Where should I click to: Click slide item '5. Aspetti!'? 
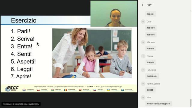coord(23,61)
